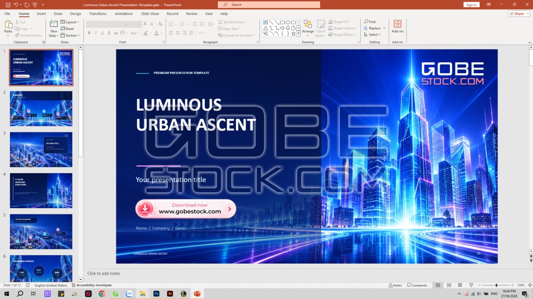Open Drawing group dialog launcher

(358, 42)
